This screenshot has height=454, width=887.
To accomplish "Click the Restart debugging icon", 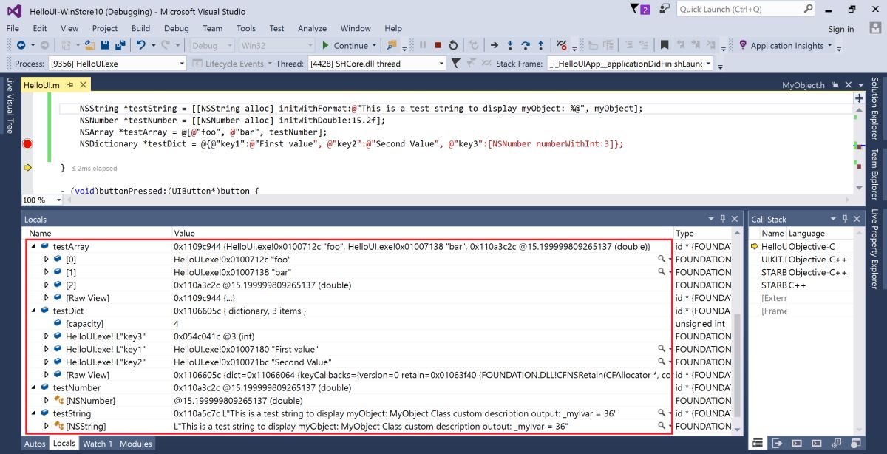I will (x=453, y=46).
